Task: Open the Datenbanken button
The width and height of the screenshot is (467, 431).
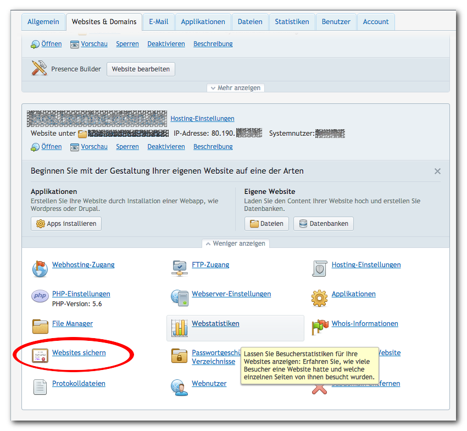Action: coord(324,224)
